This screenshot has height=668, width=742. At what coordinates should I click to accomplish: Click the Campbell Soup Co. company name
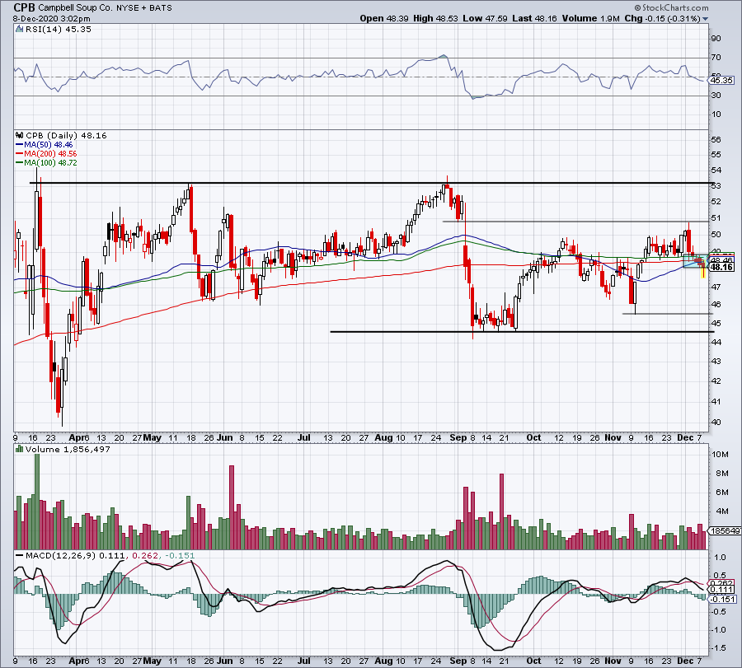point(76,8)
